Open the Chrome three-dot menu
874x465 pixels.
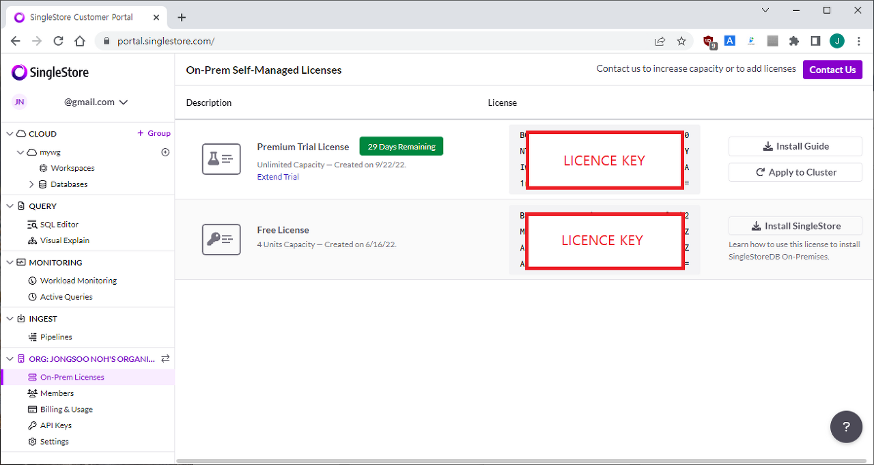pyautogui.click(x=859, y=41)
